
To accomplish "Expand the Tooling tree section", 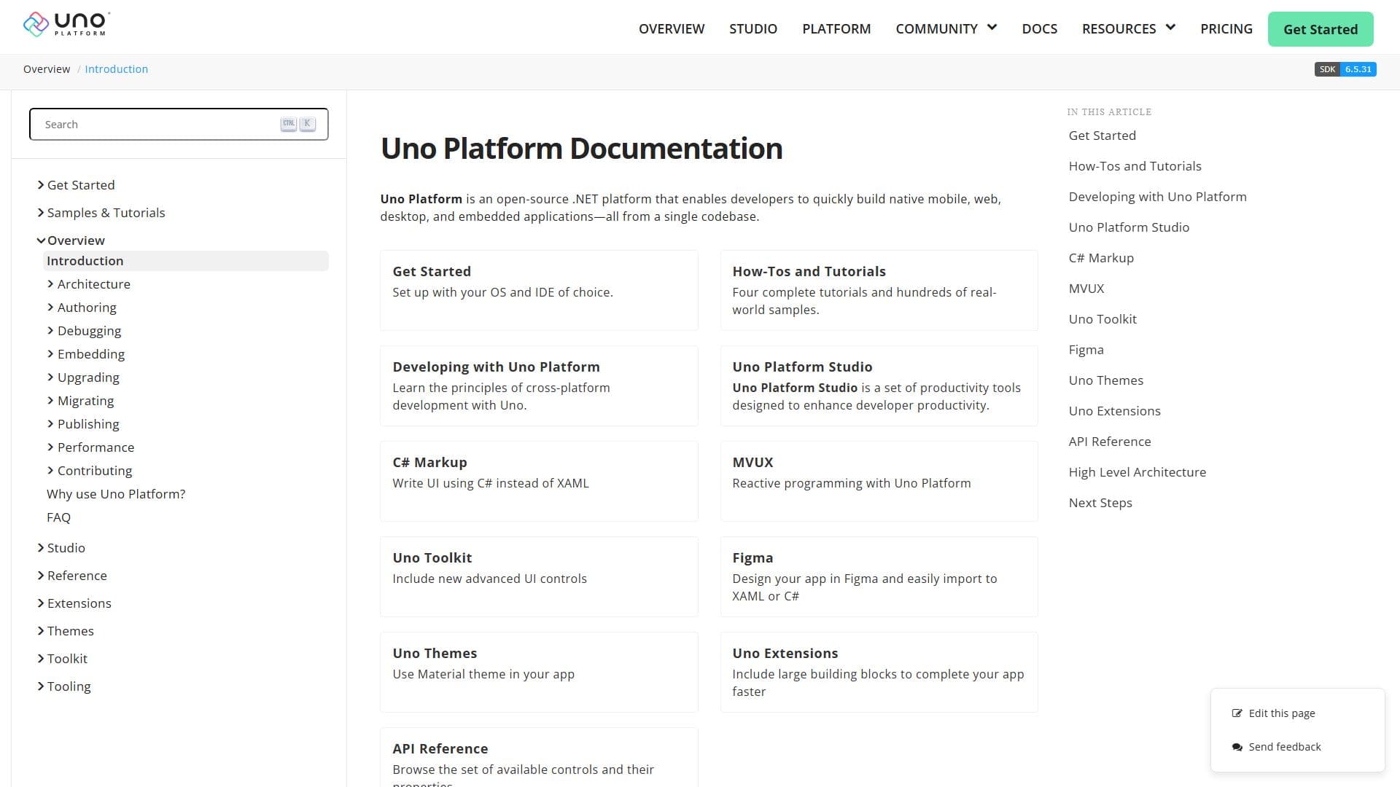I will tap(41, 686).
